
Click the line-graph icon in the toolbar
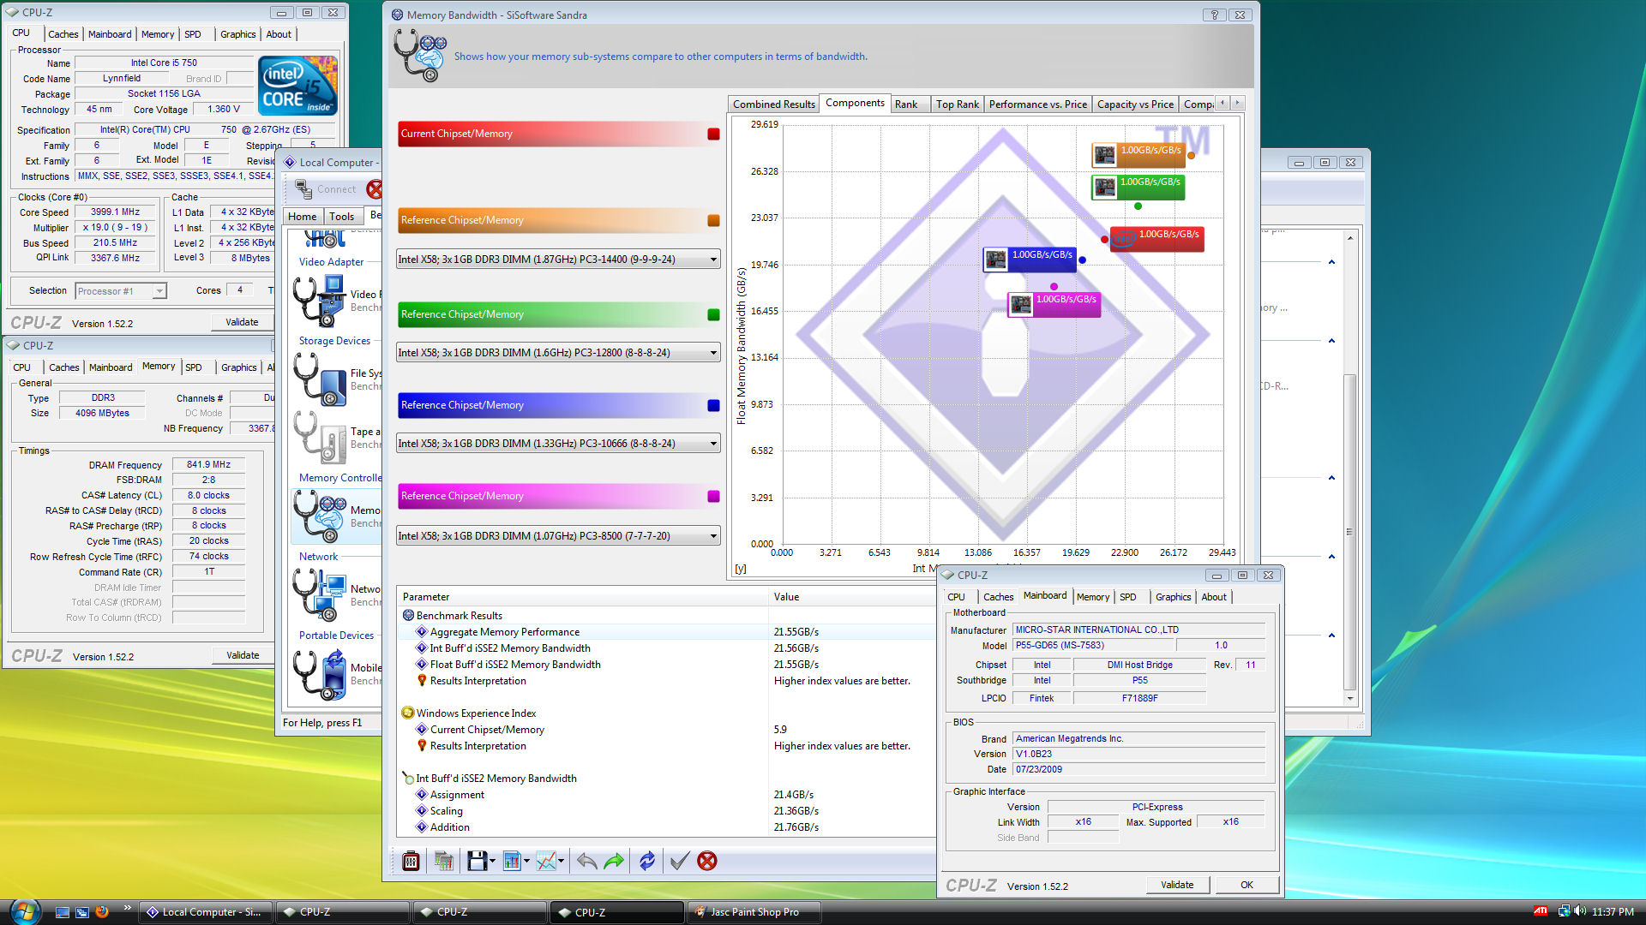[546, 861]
